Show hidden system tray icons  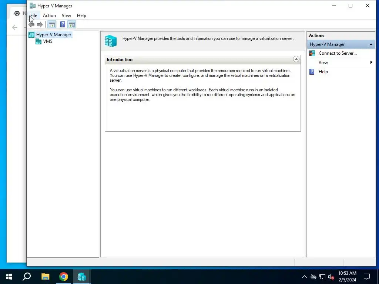(305, 277)
